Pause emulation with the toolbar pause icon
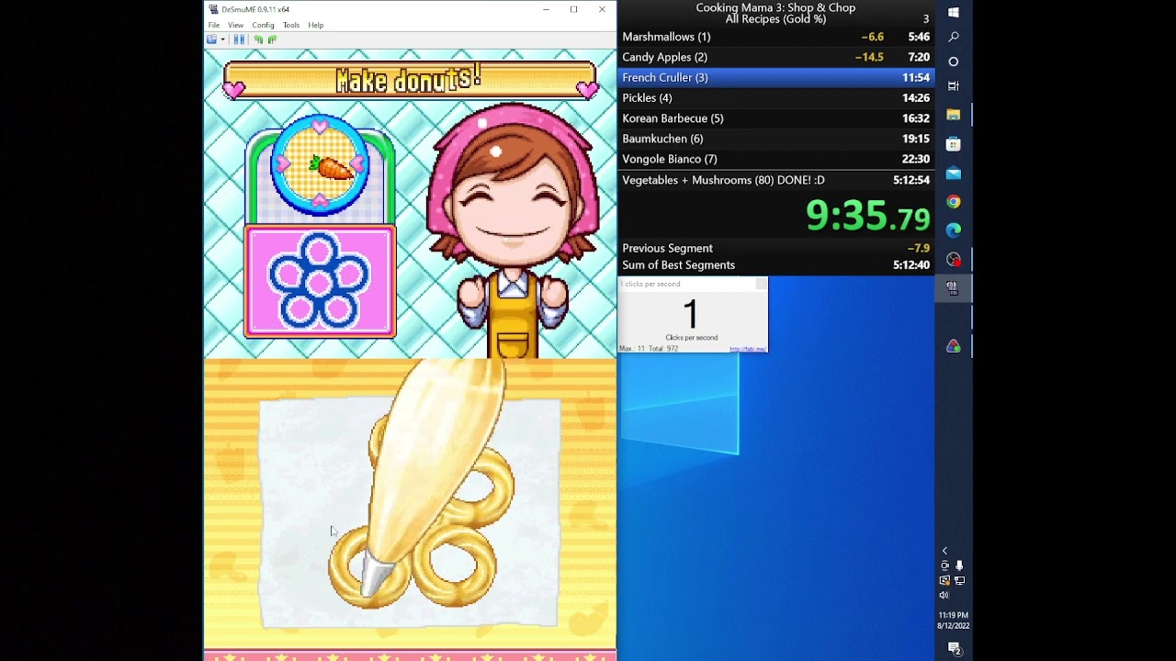The height and width of the screenshot is (661, 1176). click(x=239, y=39)
